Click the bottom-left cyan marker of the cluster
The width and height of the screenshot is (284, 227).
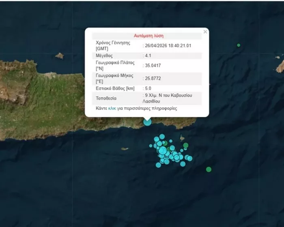(158, 165)
